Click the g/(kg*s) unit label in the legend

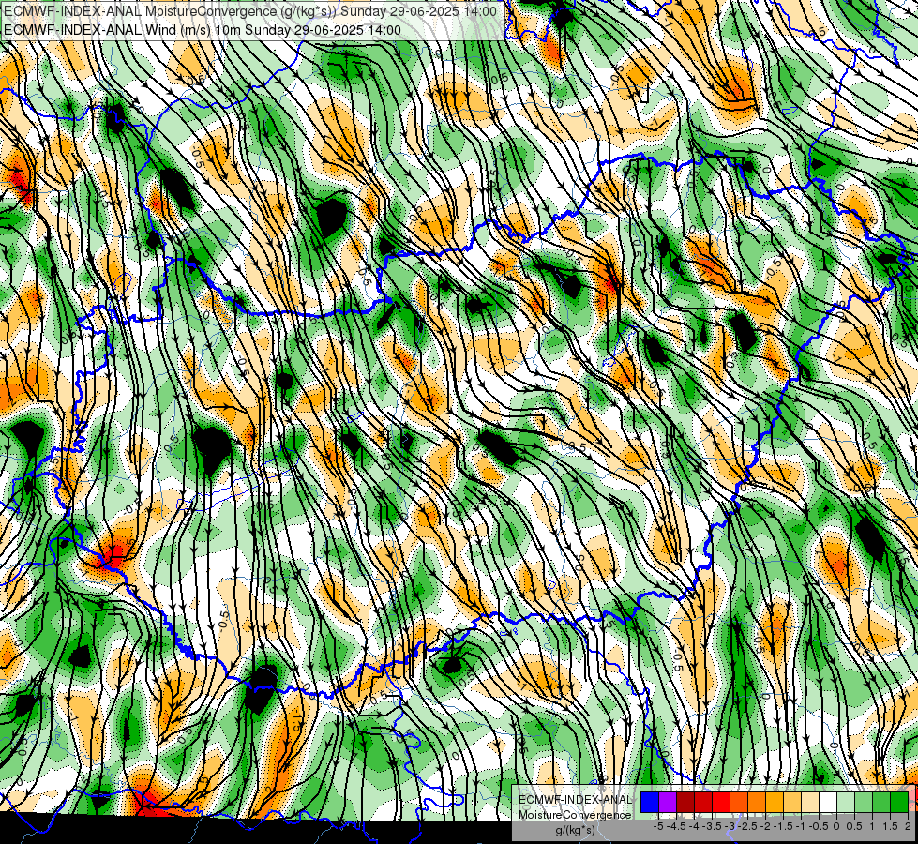click(576, 830)
